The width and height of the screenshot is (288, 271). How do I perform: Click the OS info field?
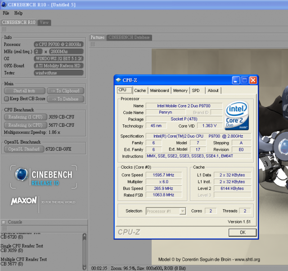coord(58,59)
